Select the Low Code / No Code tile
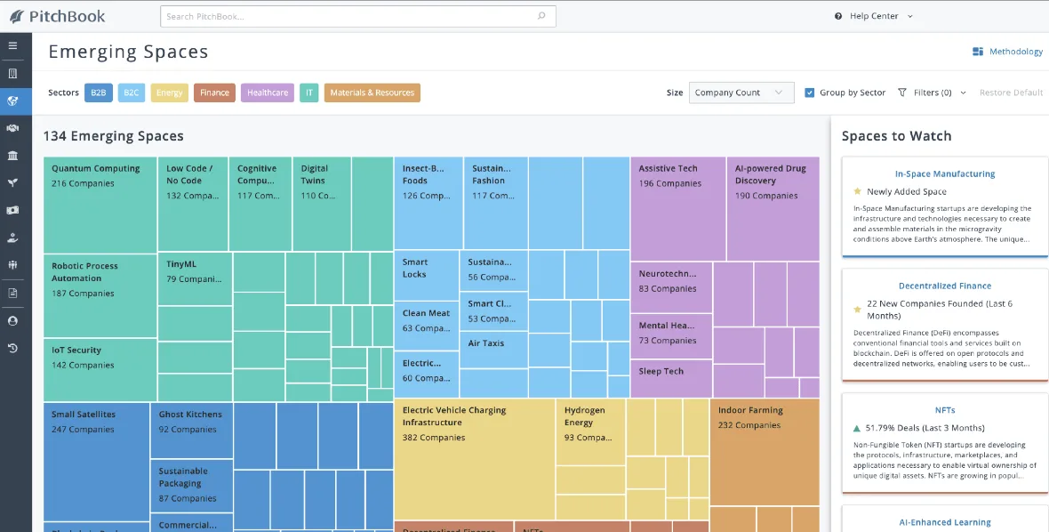This screenshot has width=1049, height=532. 193,204
